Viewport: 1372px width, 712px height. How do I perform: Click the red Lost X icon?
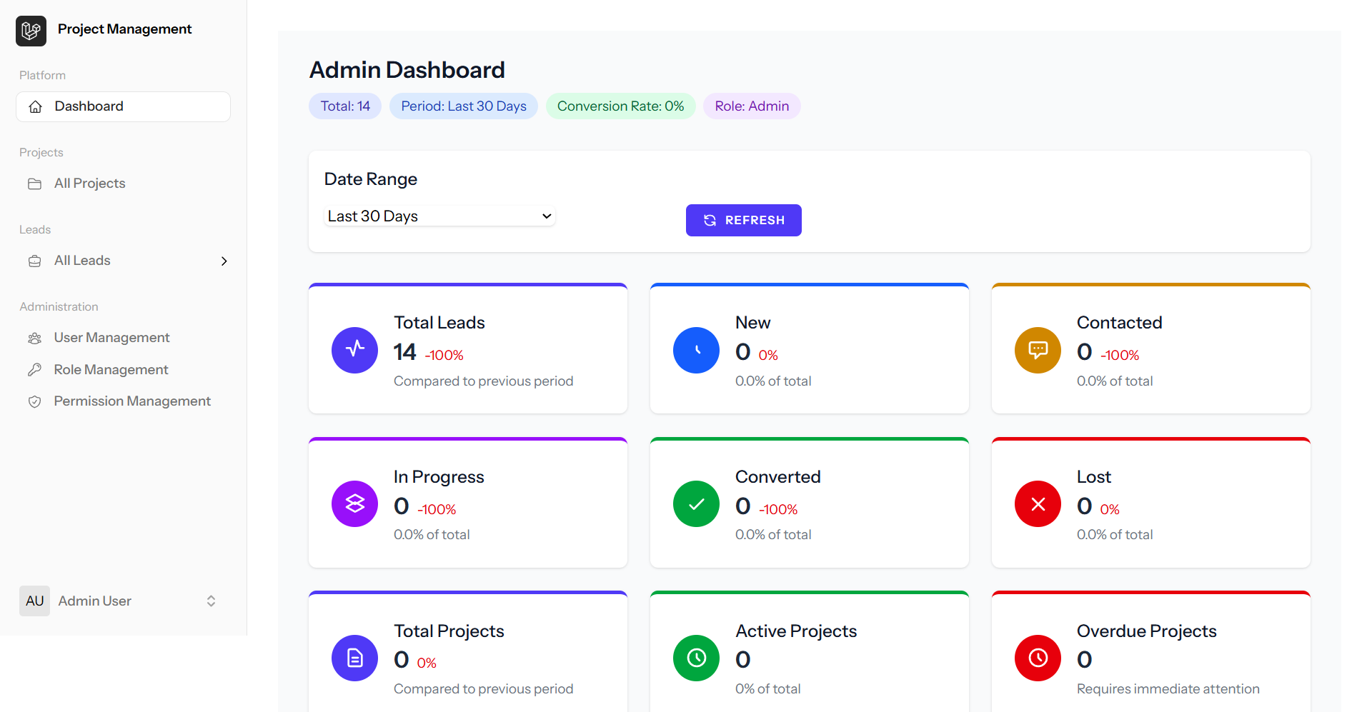click(1038, 504)
